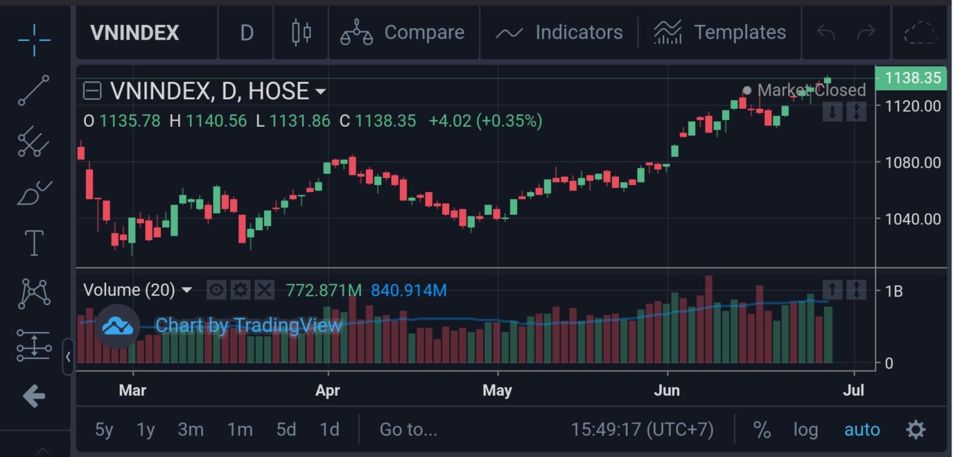Open the candlestick chart style menu
The width and height of the screenshot is (953, 457).
click(301, 32)
